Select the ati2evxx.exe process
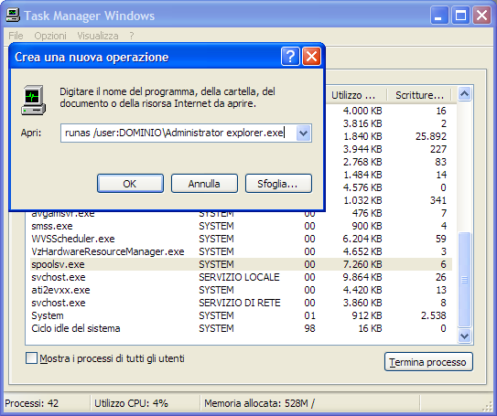The image size is (497, 416). click(x=241, y=290)
